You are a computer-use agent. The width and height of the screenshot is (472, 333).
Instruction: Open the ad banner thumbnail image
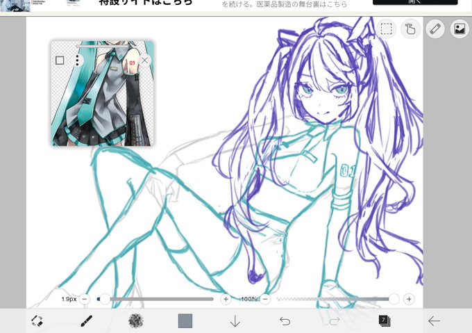point(15,6)
